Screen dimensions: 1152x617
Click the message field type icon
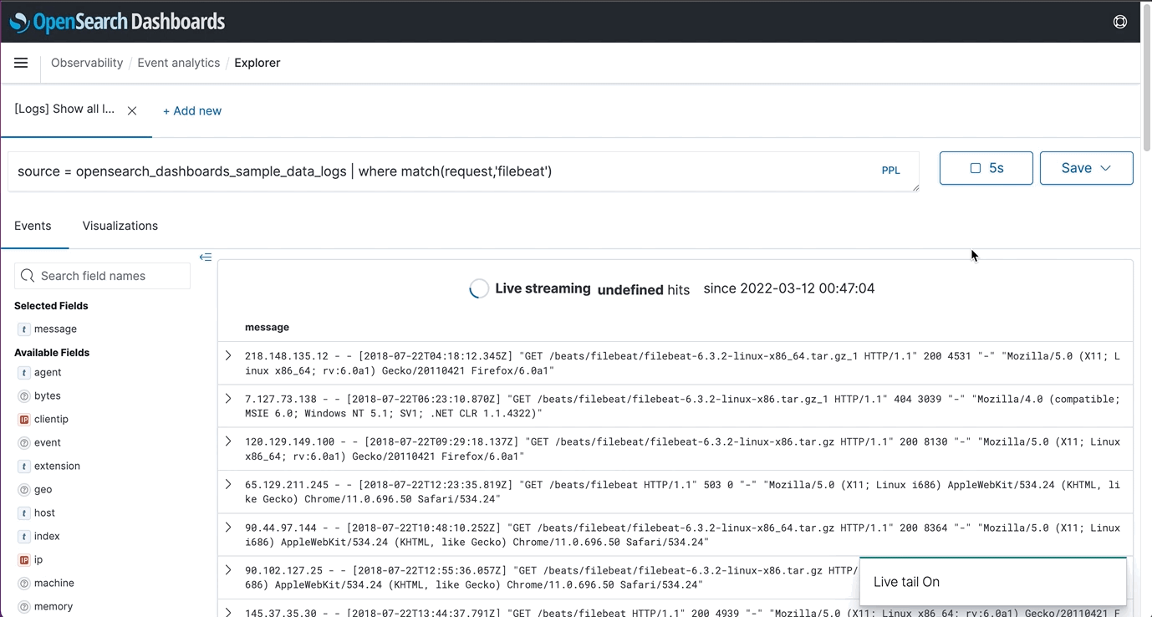point(24,329)
